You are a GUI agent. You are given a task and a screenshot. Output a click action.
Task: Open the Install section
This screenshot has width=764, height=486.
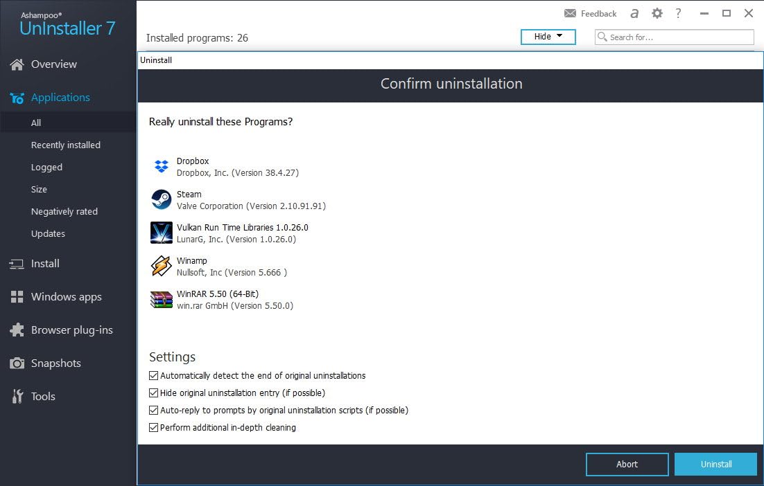click(x=45, y=264)
